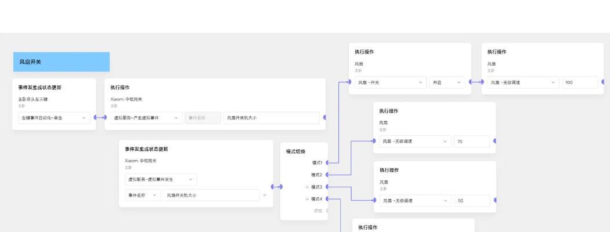Viewport: 610px width, 232px height.
Task: Click the 风扇开关机大小 field in 虚拟事件发生 node
Action: 211,195
